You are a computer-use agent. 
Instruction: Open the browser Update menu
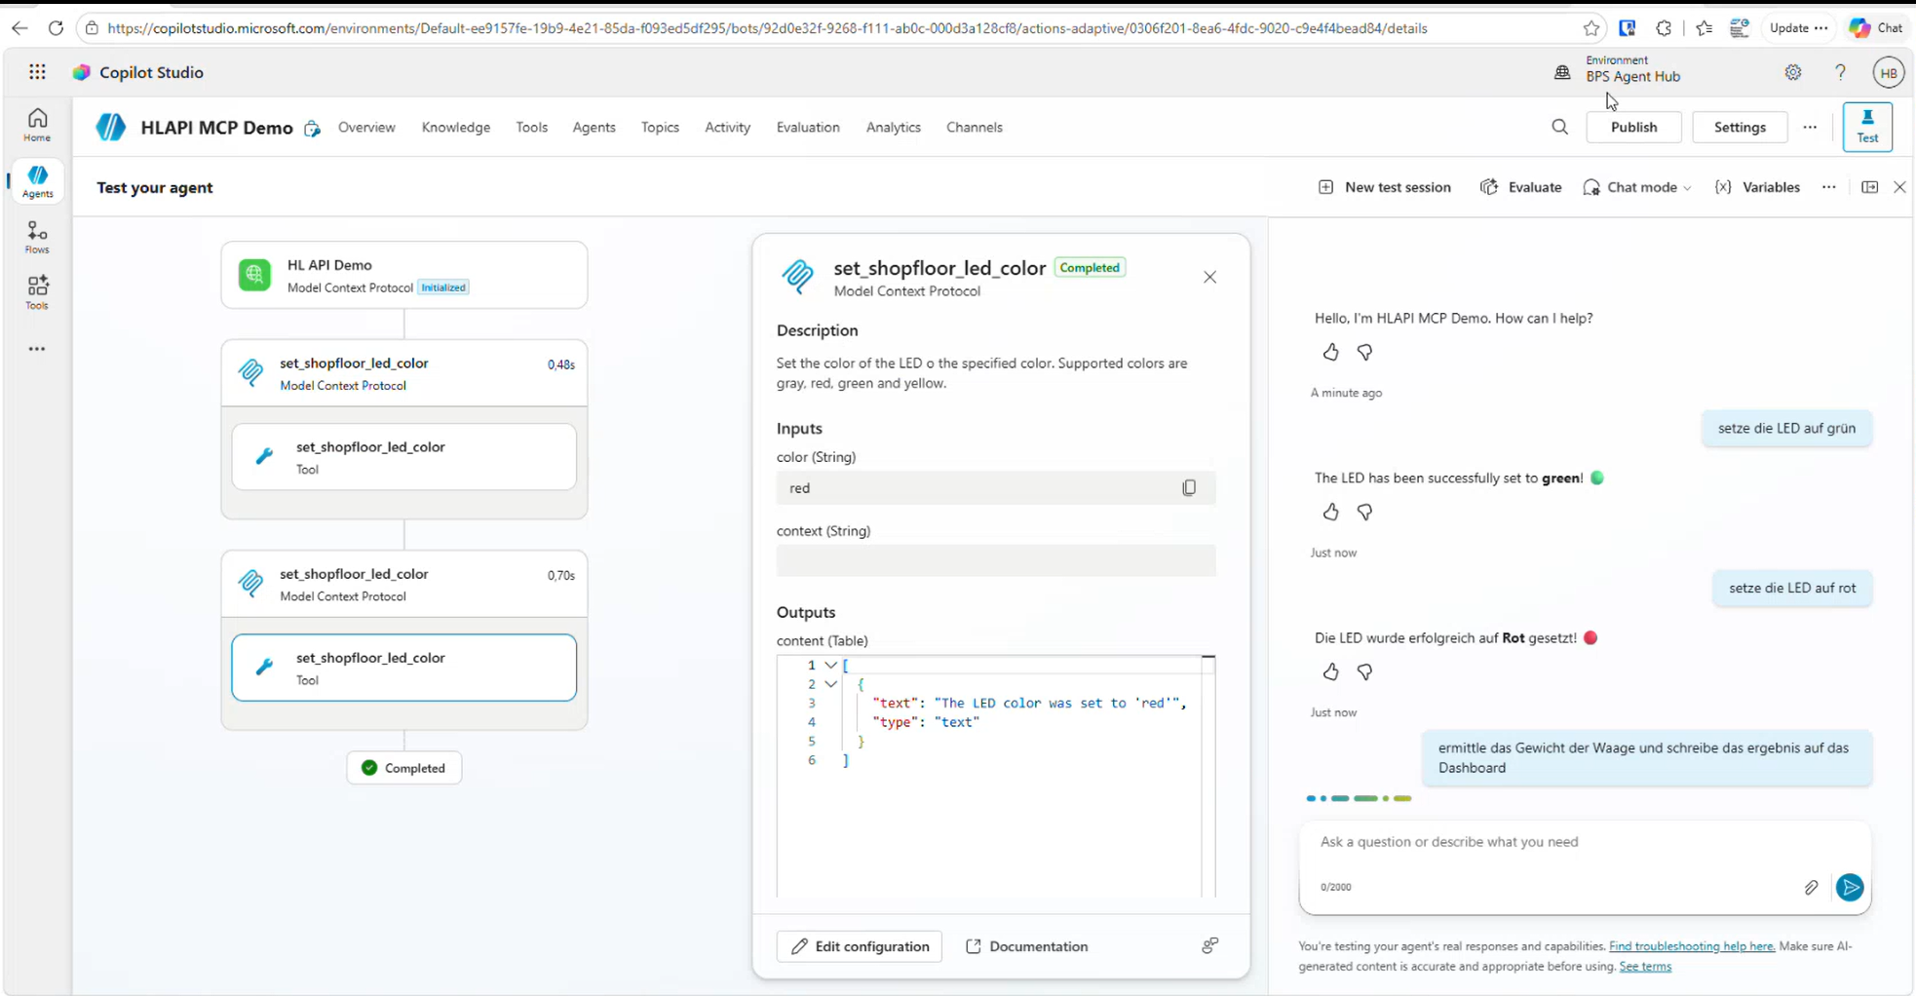pyautogui.click(x=1798, y=28)
